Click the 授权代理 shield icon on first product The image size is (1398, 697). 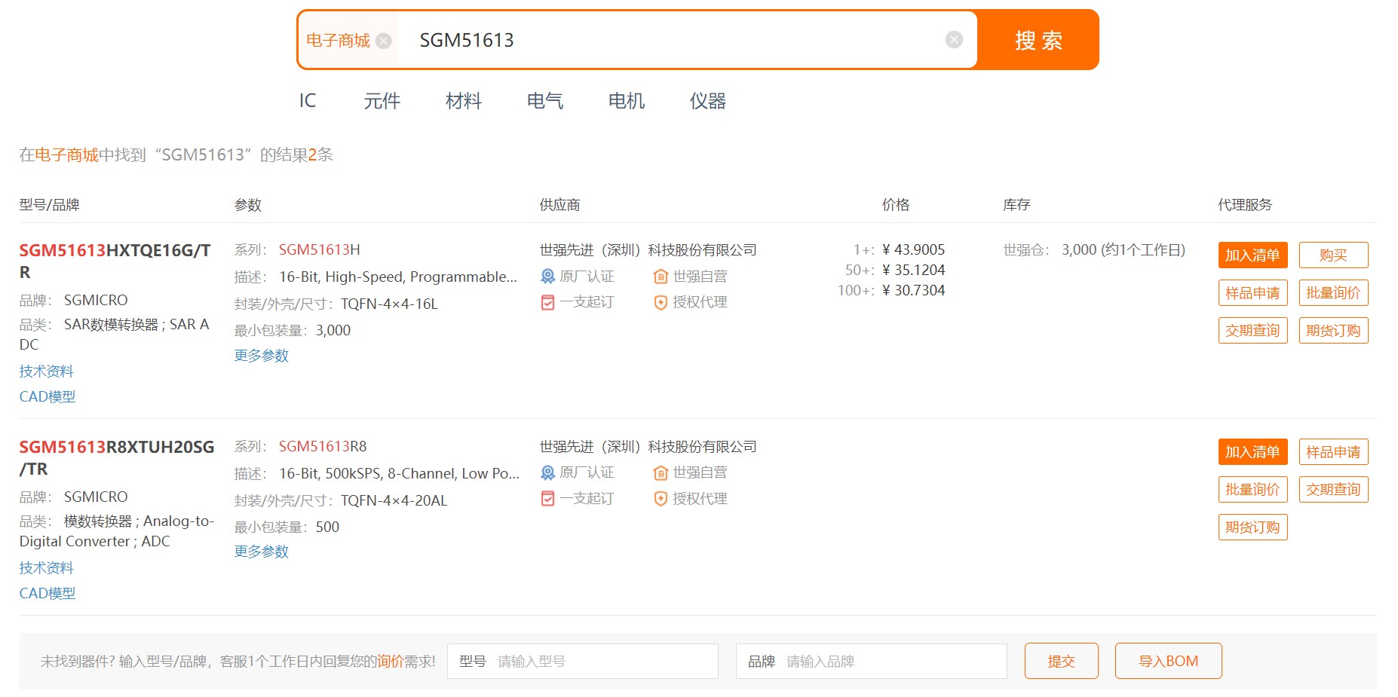[x=660, y=302]
